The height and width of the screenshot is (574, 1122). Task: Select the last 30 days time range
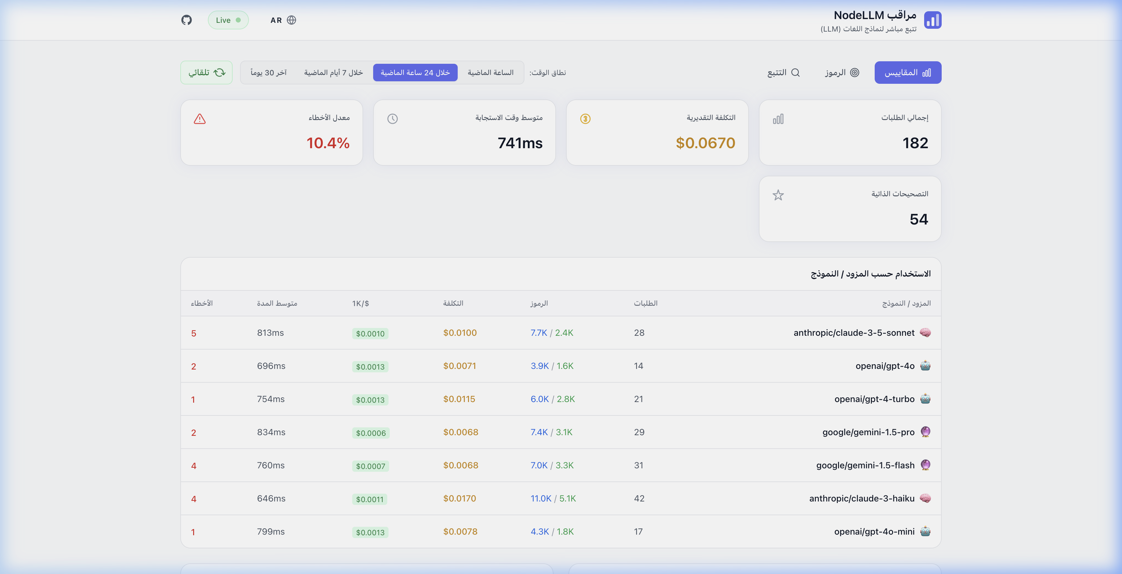pos(268,73)
